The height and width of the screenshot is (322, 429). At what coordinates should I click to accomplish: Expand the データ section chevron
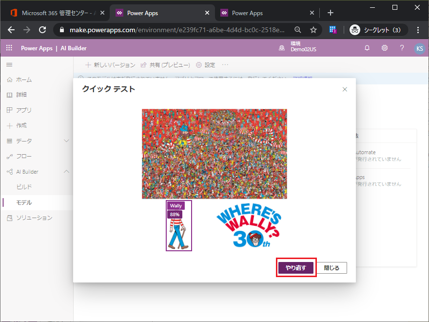pos(66,141)
